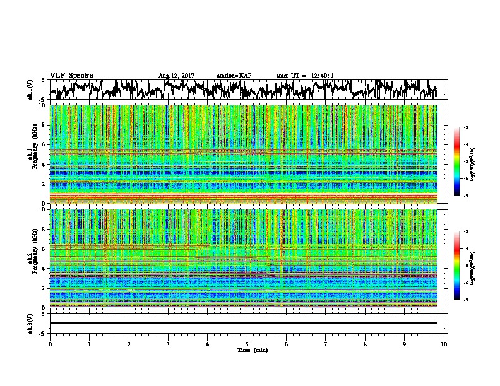Click the "-7" label below ch.2 colorbar

click(466, 300)
